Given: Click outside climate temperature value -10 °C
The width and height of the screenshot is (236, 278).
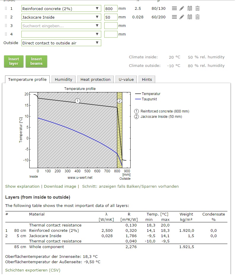Looking at the screenshot, I should pyautogui.click(x=174, y=66).
